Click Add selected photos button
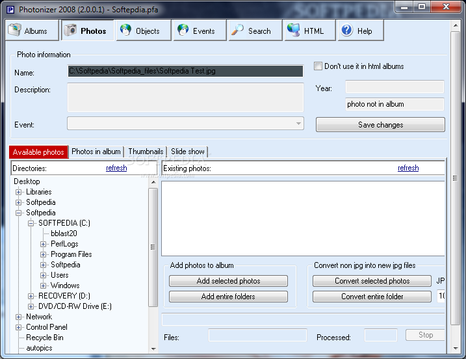Image resolution: width=466 pixels, height=359 pixels. (x=228, y=281)
